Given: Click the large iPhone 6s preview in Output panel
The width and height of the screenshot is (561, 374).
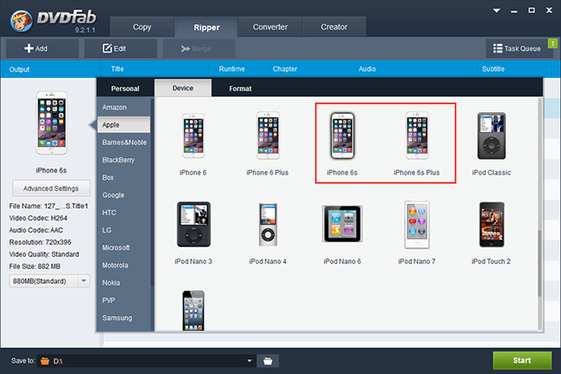Looking at the screenshot, I should (52, 123).
